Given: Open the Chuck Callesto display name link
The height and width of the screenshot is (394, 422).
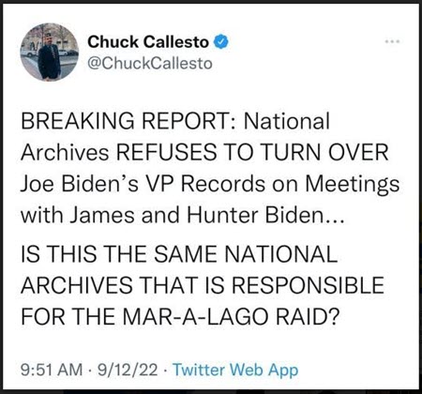Looking at the screenshot, I should (148, 42).
